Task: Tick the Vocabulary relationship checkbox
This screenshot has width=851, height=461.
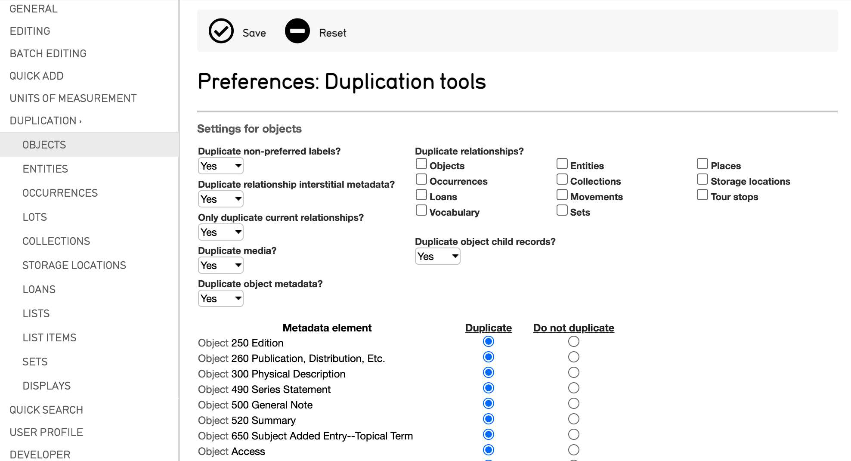Action: pyautogui.click(x=421, y=210)
